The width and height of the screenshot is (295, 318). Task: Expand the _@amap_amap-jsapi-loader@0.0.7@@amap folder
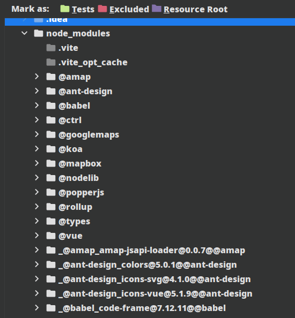coord(37,250)
